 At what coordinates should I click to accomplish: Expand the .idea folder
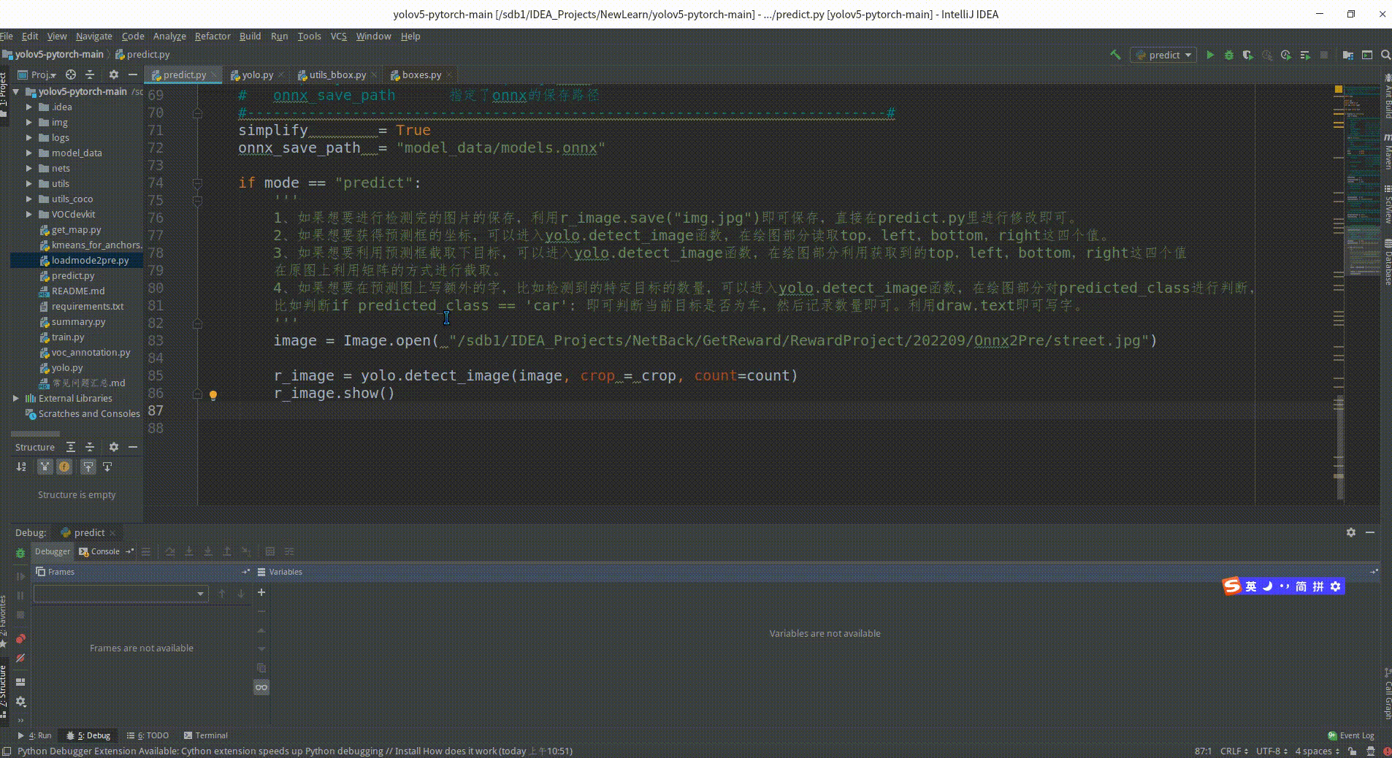29,107
